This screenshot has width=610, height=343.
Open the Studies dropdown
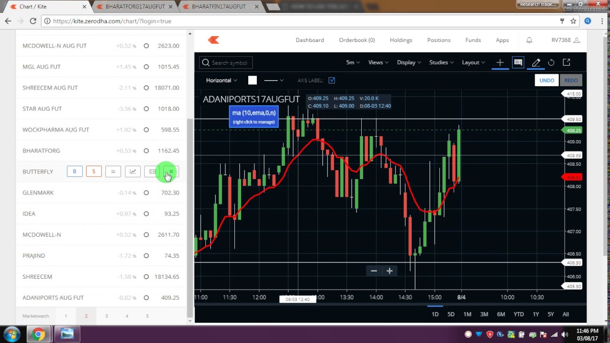pyautogui.click(x=441, y=62)
